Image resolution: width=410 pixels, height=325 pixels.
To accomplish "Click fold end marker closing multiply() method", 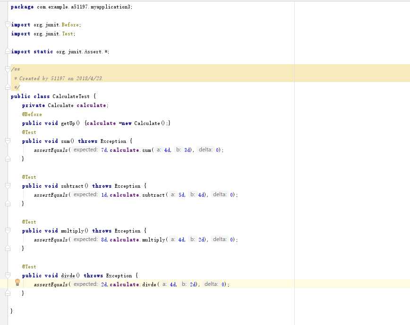I will pos(8,248).
